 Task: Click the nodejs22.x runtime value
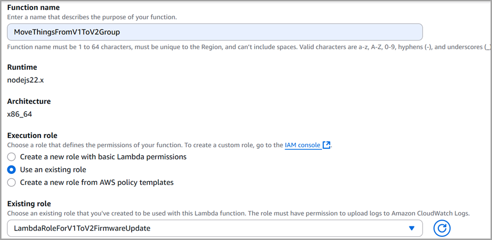tap(26, 80)
